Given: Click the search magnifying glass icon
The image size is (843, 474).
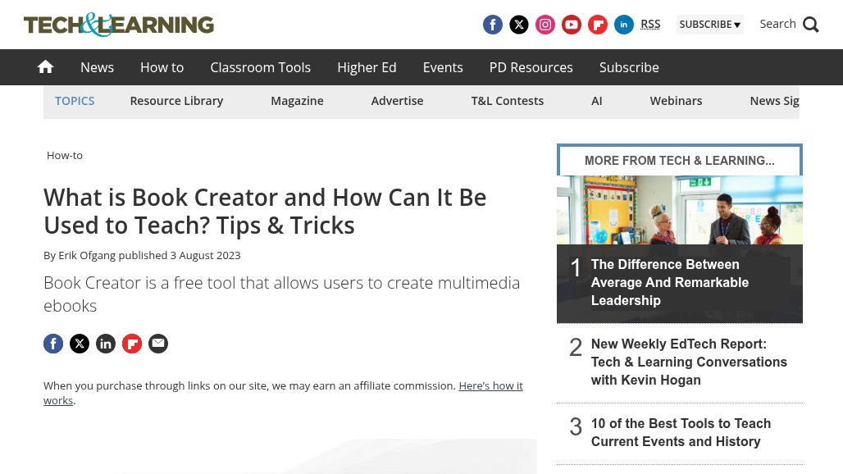Looking at the screenshot, I should click(x=811, y=25).
